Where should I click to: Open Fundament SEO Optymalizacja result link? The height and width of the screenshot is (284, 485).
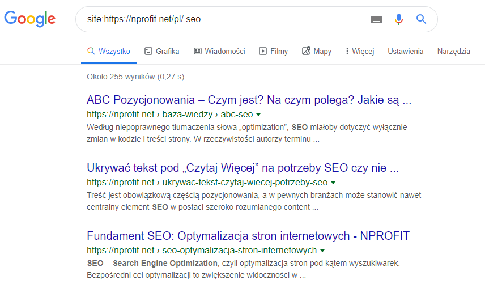coord(248,236)
